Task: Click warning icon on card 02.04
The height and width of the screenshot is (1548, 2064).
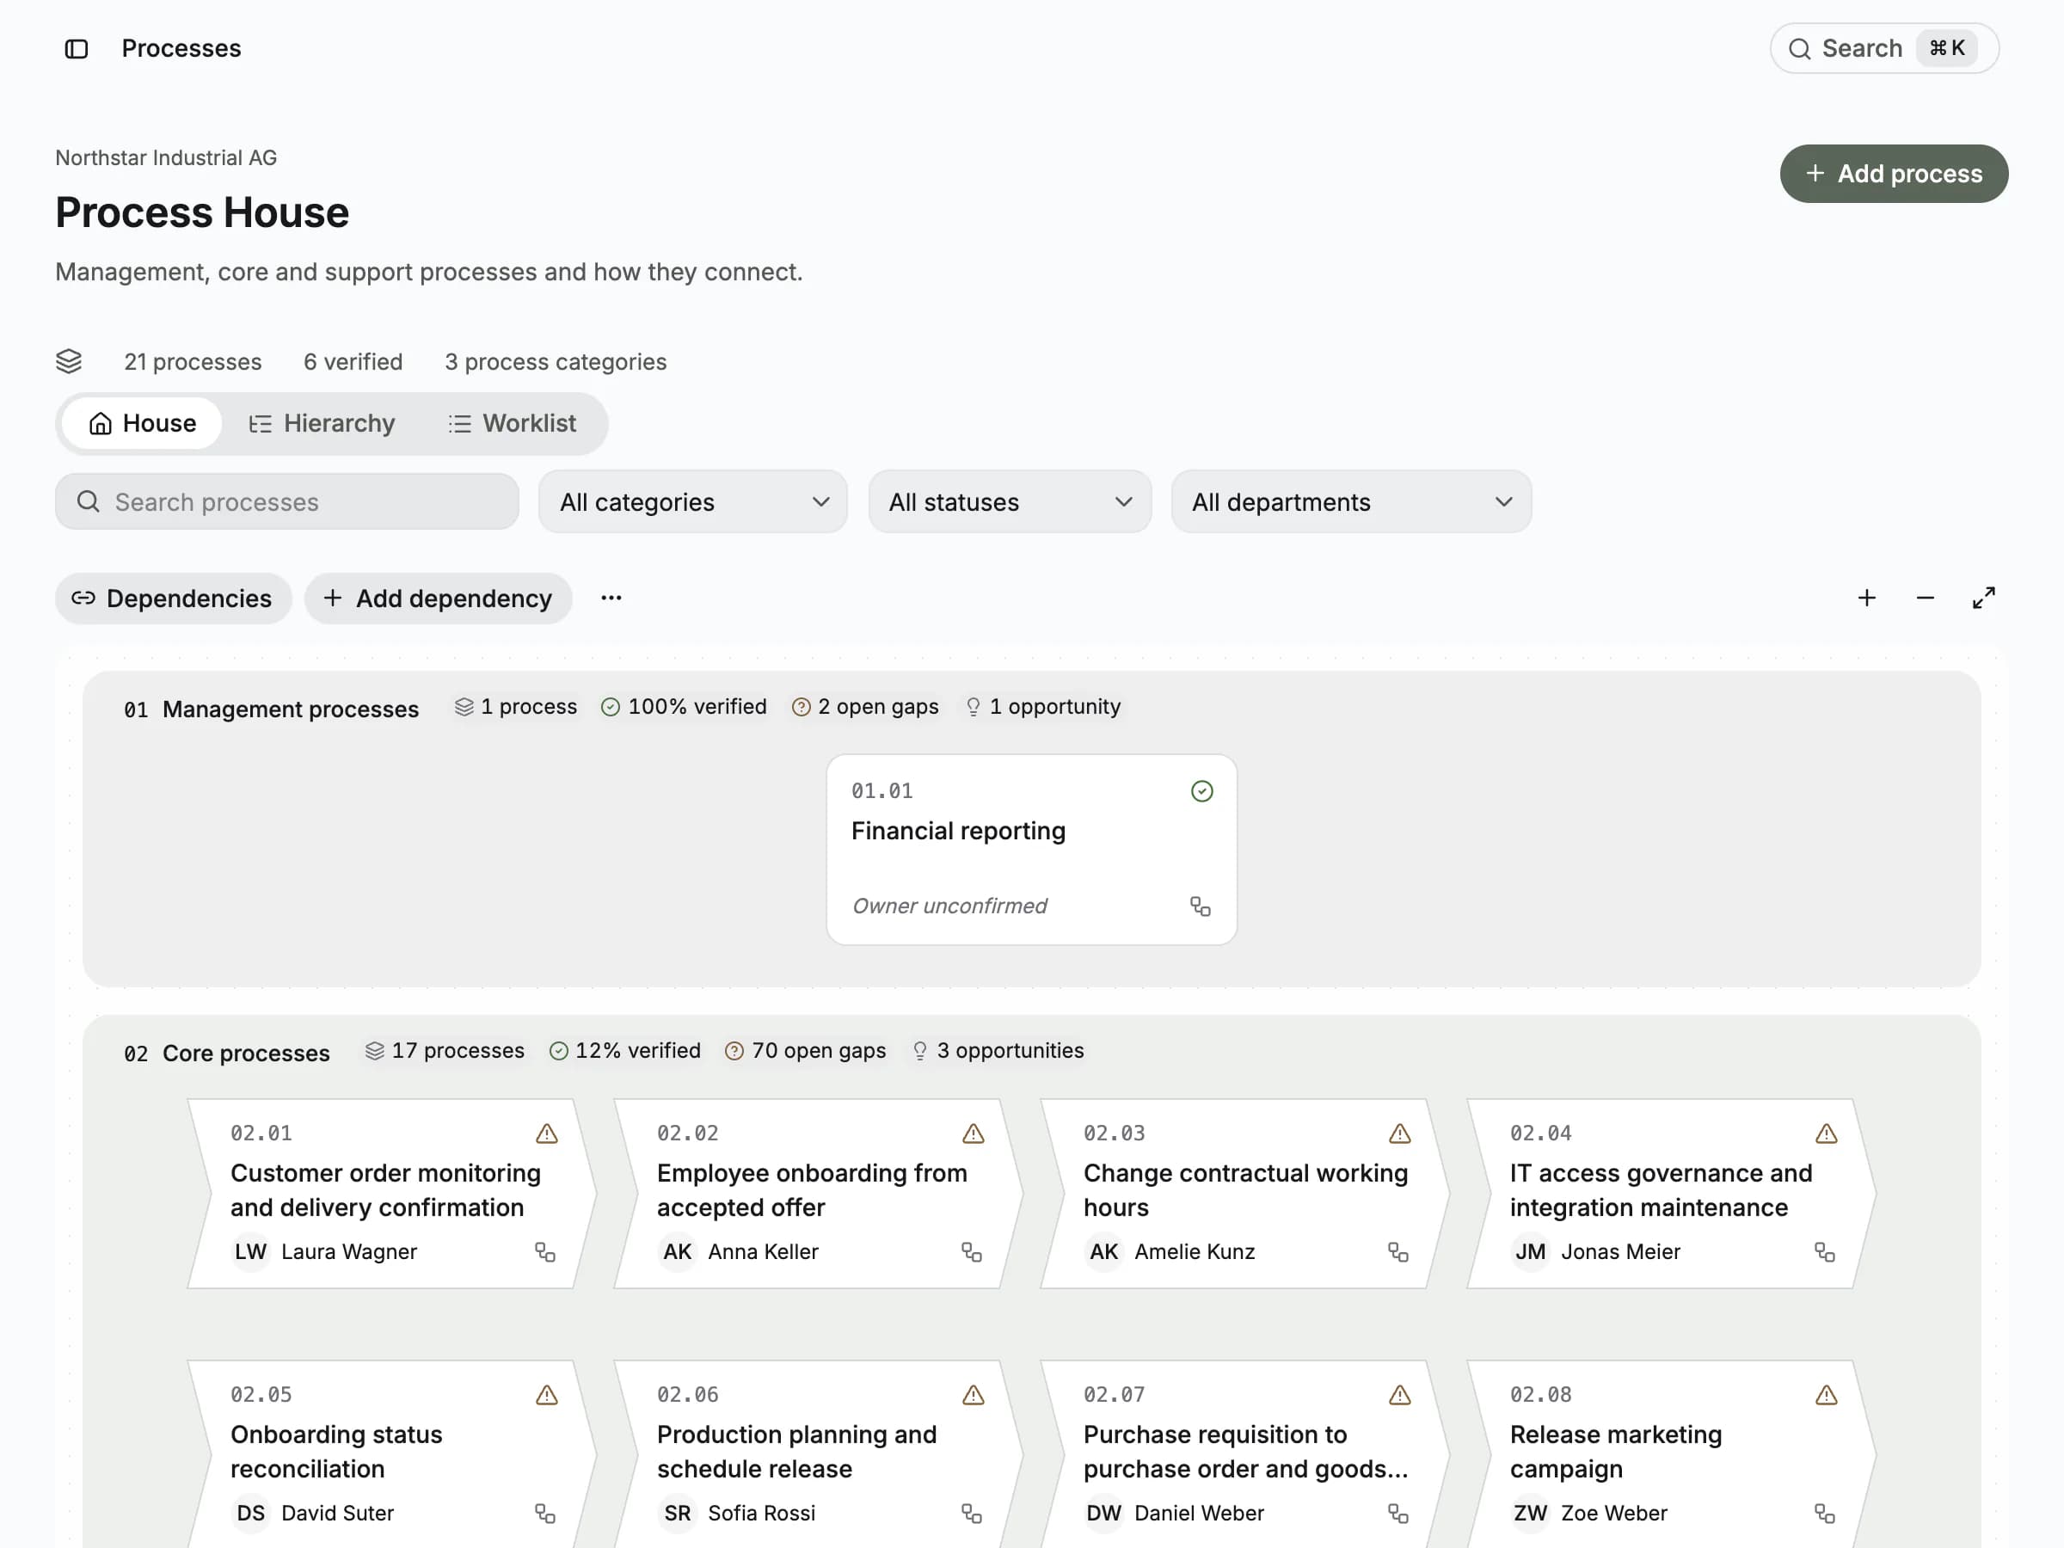Action: pos(1826,1133)
